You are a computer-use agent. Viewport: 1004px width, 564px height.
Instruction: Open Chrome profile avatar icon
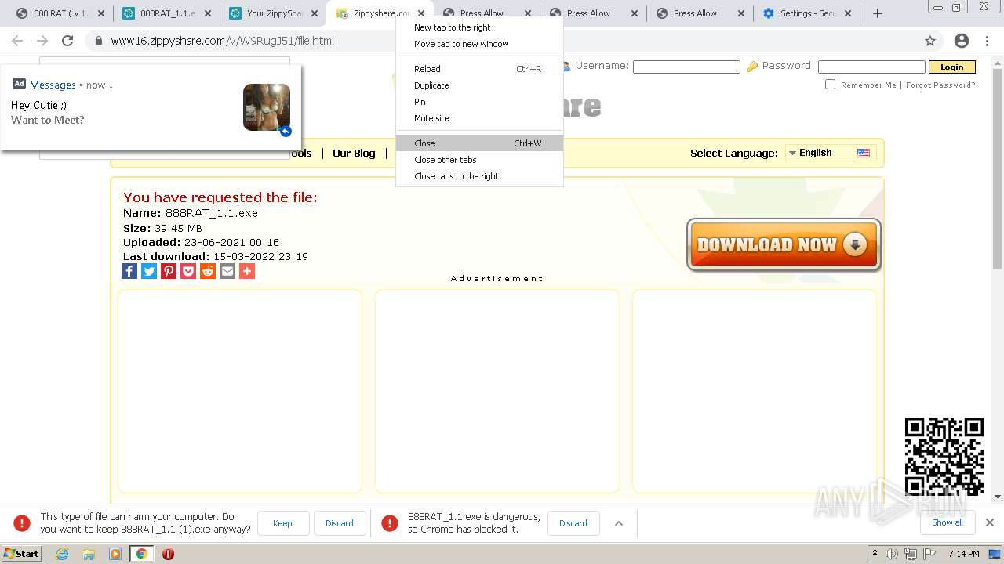coord(961,41)
